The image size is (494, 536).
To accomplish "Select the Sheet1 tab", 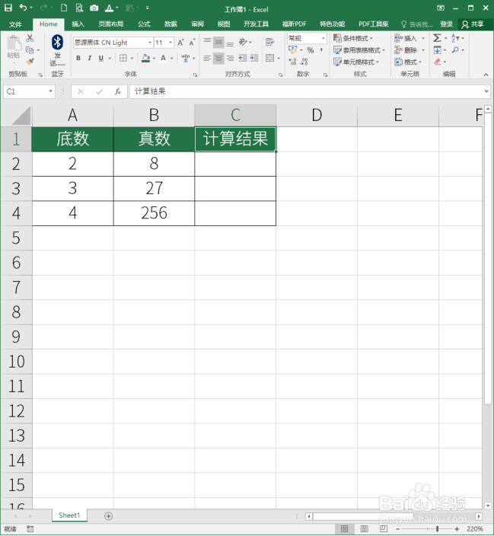I will tap(69, 515).
